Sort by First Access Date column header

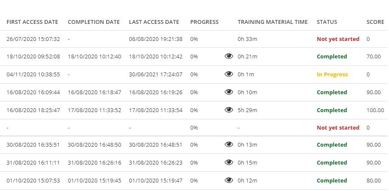(x=32, y=22)
